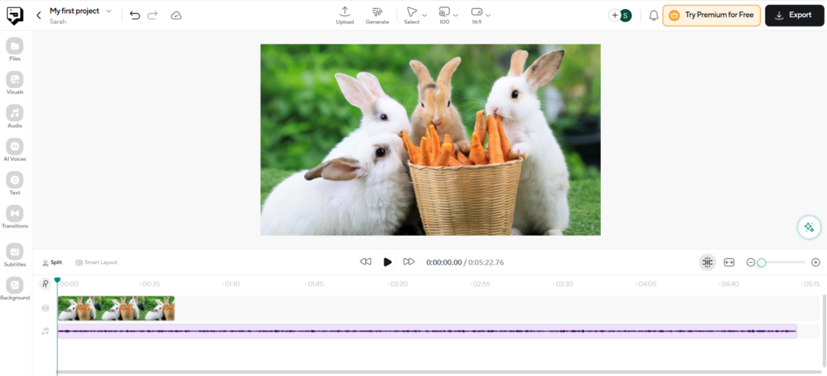Image resolution: width=827 pixels, height=376 pixels.
Task: Open the notifications bell
Action: click(653, 15)
